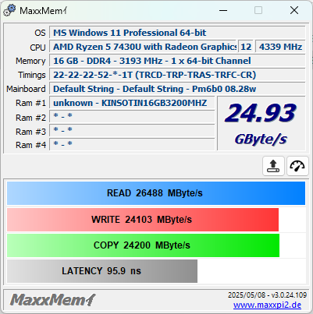Click the CPU name field AMD Ryzen 5 7430U

coord(143,47)
